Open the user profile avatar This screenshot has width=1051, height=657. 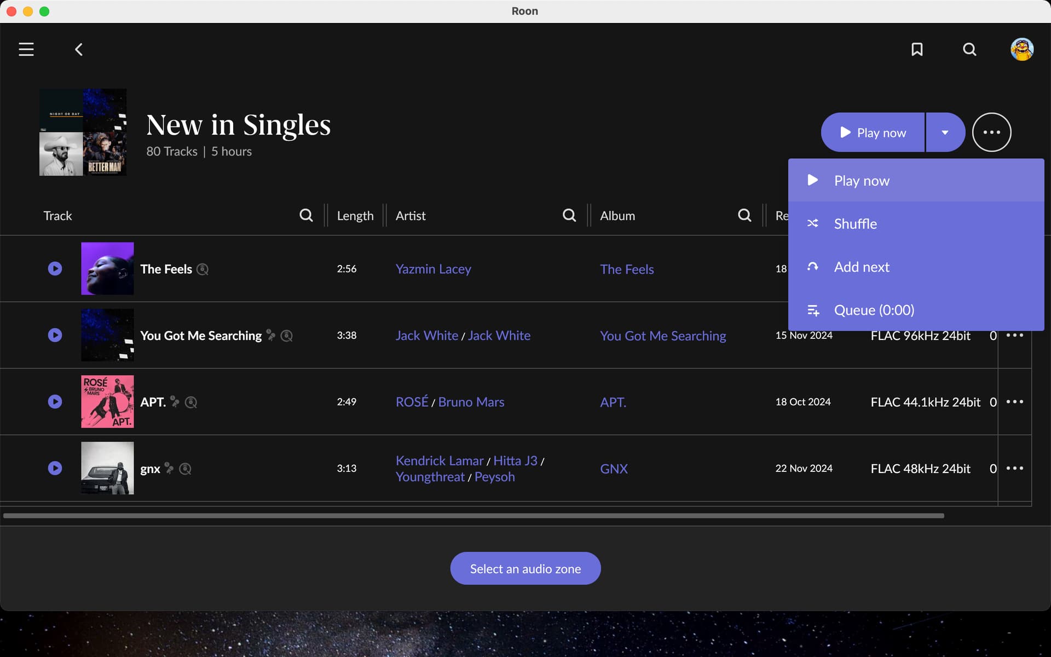(x=1022, y=49)
